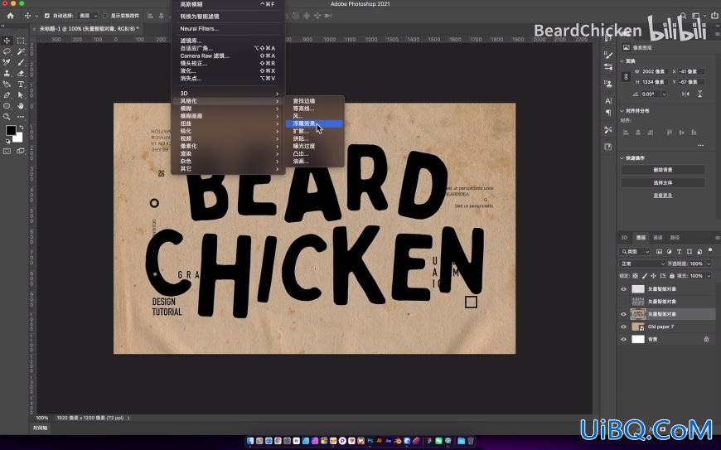Swap foreground and background colors
Screen dimensions: 721x450
22,127
